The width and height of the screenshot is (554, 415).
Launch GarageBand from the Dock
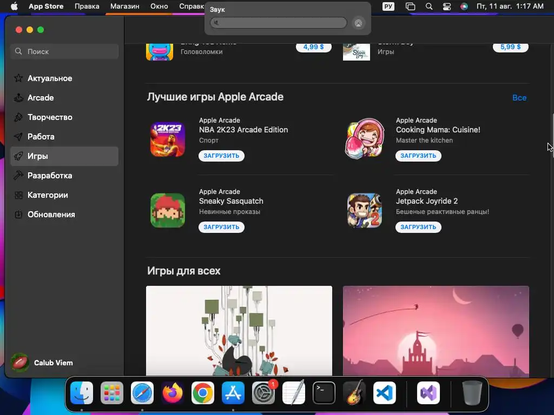tap(354, 393)
